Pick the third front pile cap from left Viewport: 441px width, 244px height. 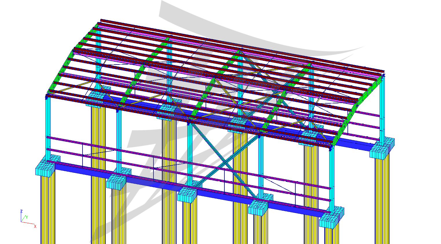[187, 195]
